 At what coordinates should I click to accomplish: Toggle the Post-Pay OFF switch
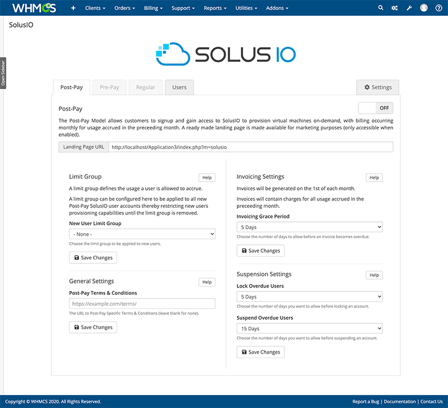point(376,108)
